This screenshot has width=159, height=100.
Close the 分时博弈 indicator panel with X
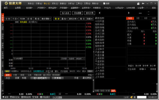84,59
